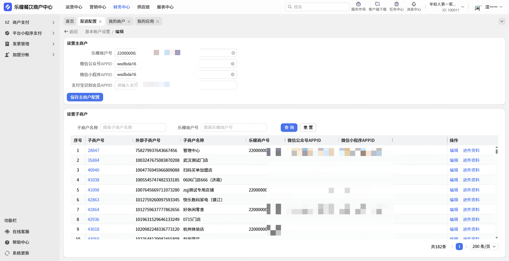Open tab list dropdown at tab bar right
509x261 pixels.
point(502,21)
